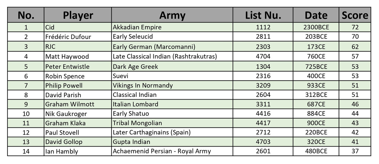
Task: Select Paul Stovell's name cell
Action: coord(78,132)
